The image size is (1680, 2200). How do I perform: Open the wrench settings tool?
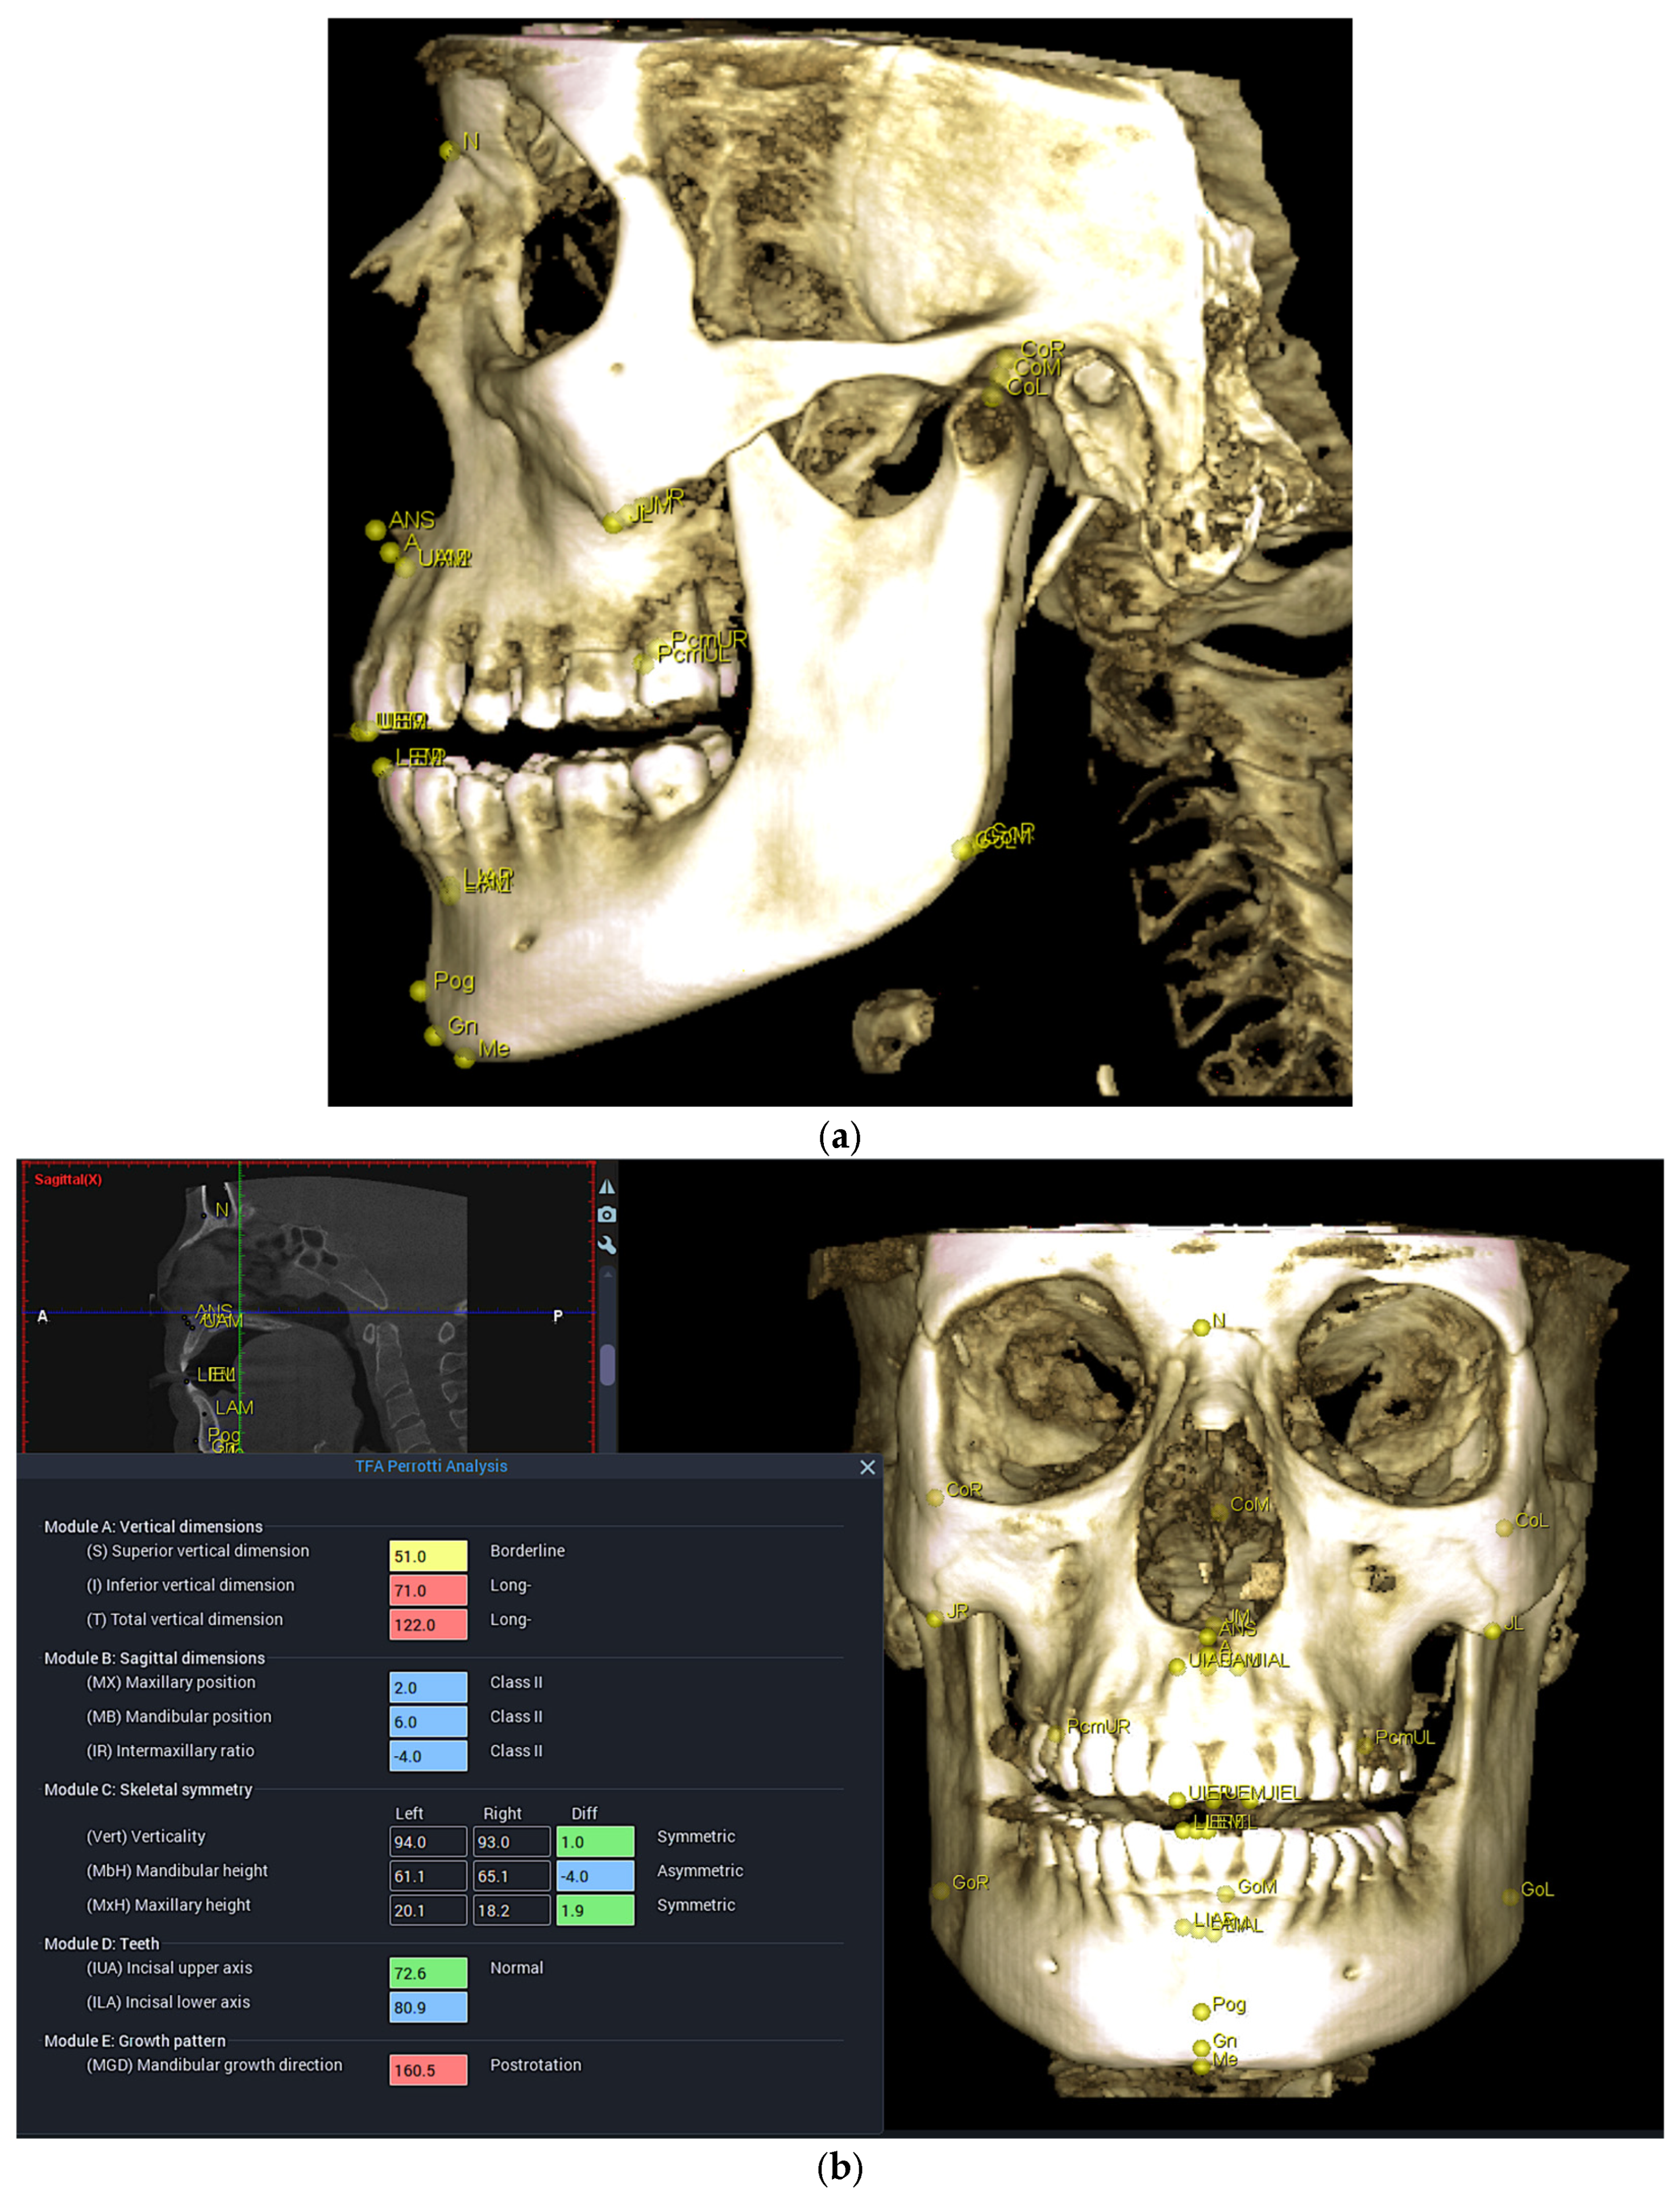click(607, 1245)
